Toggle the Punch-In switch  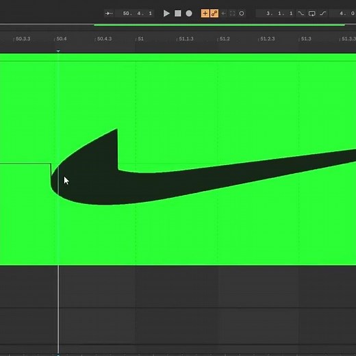(301, 14)
